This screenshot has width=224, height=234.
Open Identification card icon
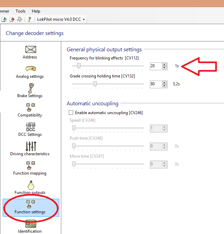pos(31,224)
